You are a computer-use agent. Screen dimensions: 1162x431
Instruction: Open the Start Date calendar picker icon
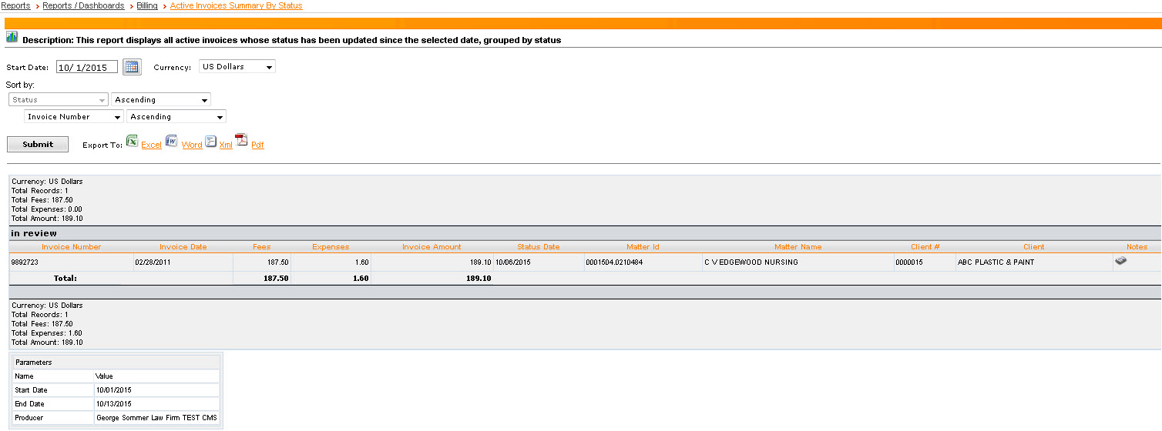tap(132, 67)
